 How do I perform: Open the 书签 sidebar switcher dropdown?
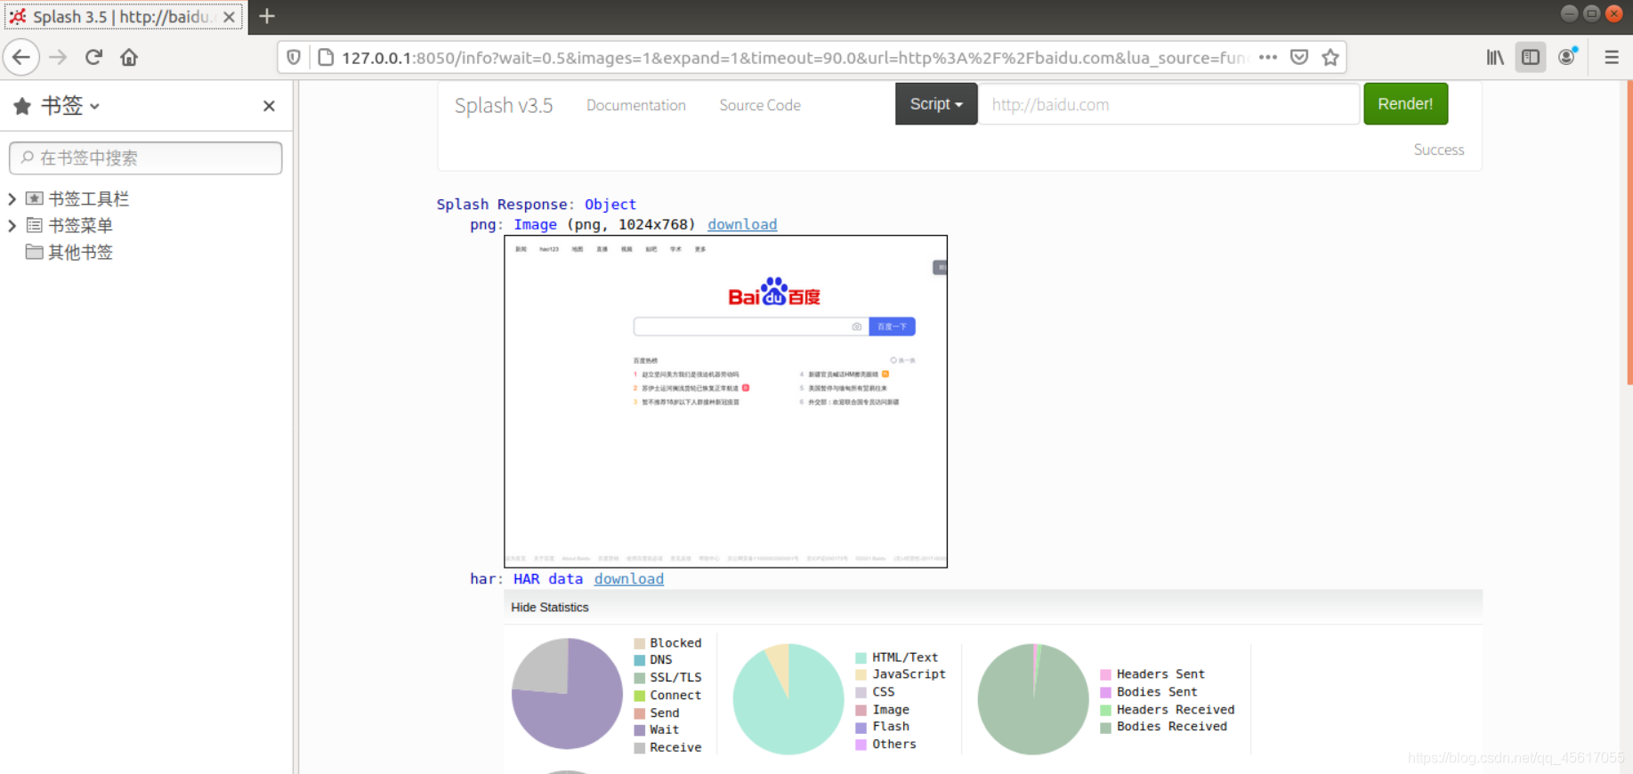tap(56, 106)
